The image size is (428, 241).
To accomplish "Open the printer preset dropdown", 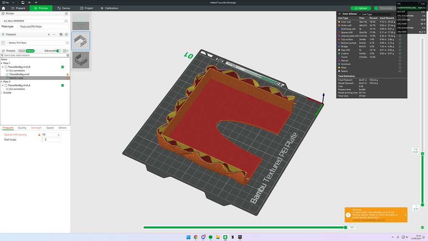I will [33, 21].
